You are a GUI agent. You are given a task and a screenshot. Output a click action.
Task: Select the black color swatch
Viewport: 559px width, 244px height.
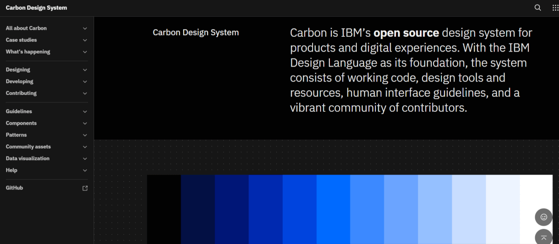164,210
